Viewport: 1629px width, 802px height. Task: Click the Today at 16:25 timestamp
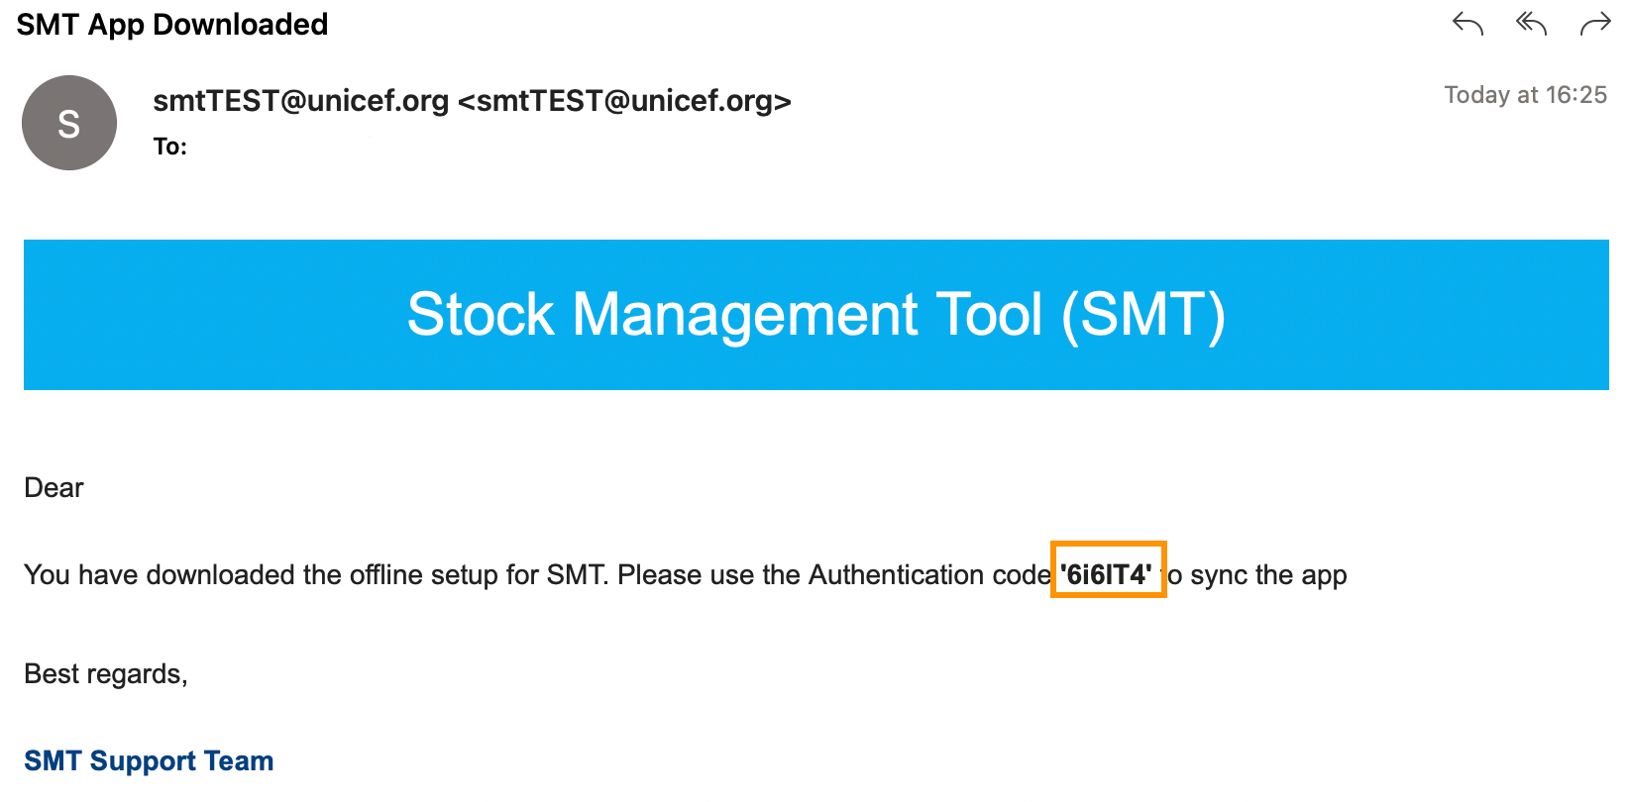(1525, 95)
